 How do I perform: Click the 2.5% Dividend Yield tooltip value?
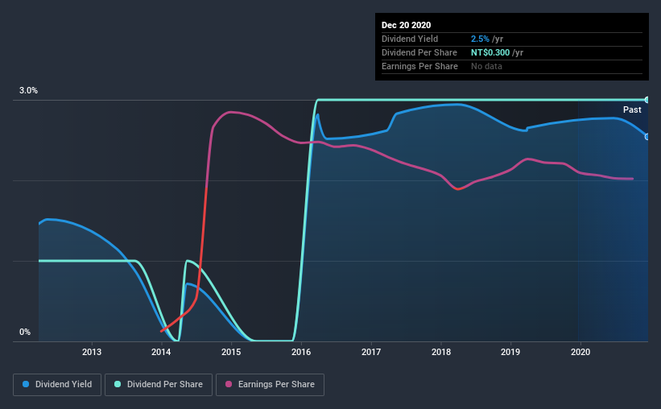(480, 39)
